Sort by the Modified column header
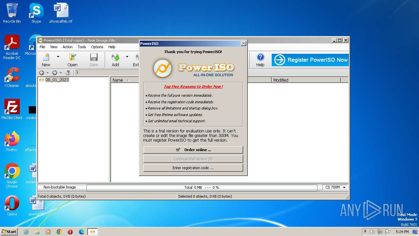Image resolution: width=419 pixels, height=236 pixels. tap(306, 80)
